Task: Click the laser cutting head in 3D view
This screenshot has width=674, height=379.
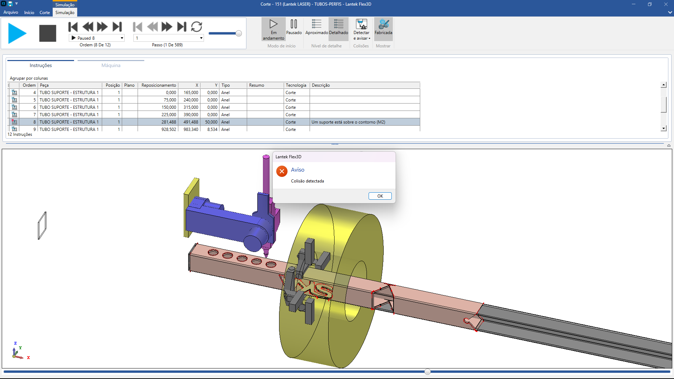Action: pos(266,251)
